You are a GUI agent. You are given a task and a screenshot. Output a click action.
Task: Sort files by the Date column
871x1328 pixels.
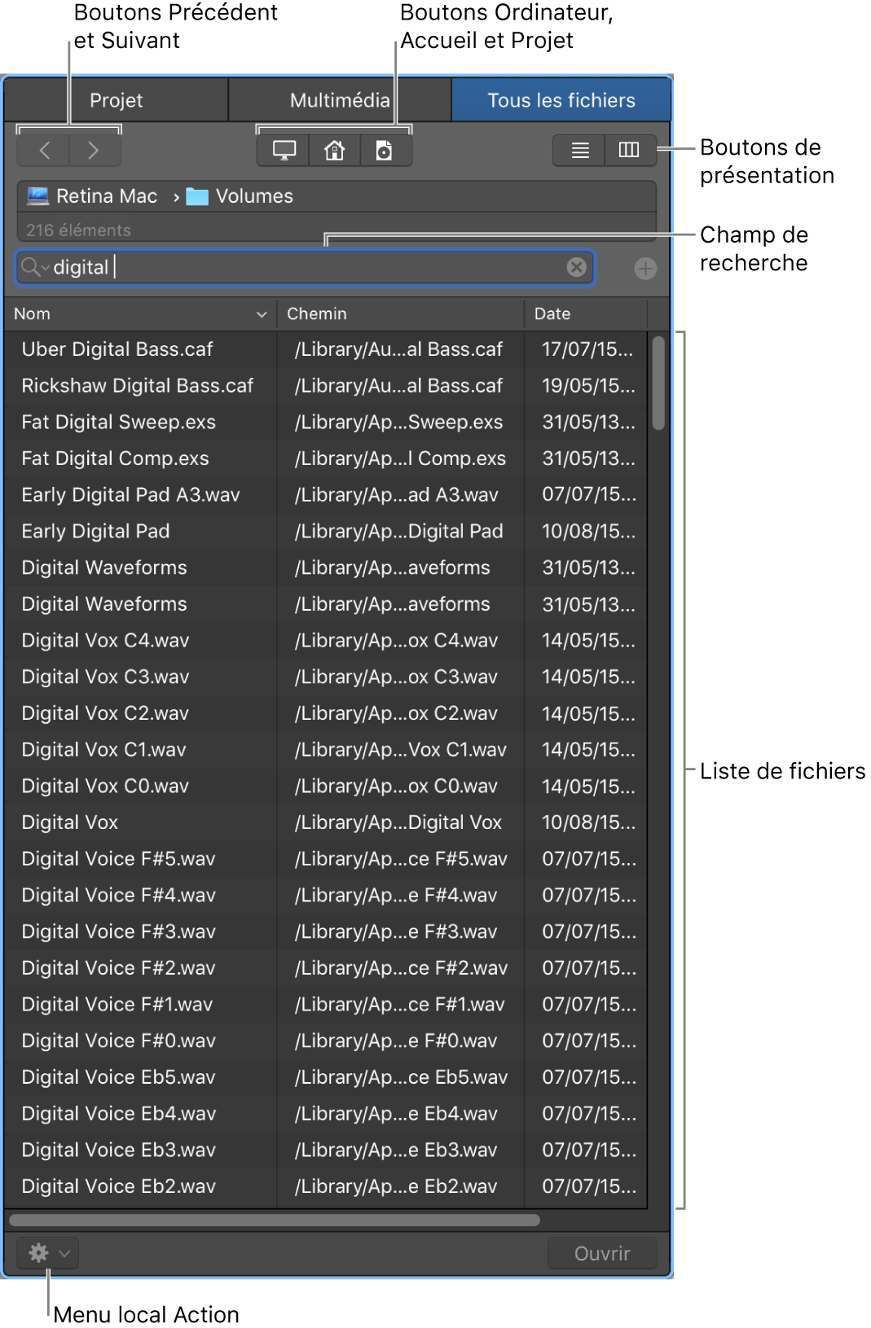(x=552, y=314)
